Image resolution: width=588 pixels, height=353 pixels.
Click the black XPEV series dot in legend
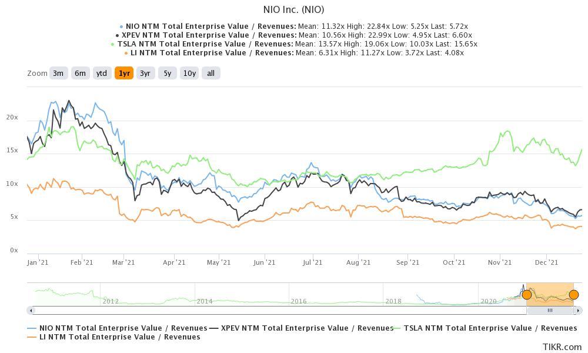click(116, 35)
